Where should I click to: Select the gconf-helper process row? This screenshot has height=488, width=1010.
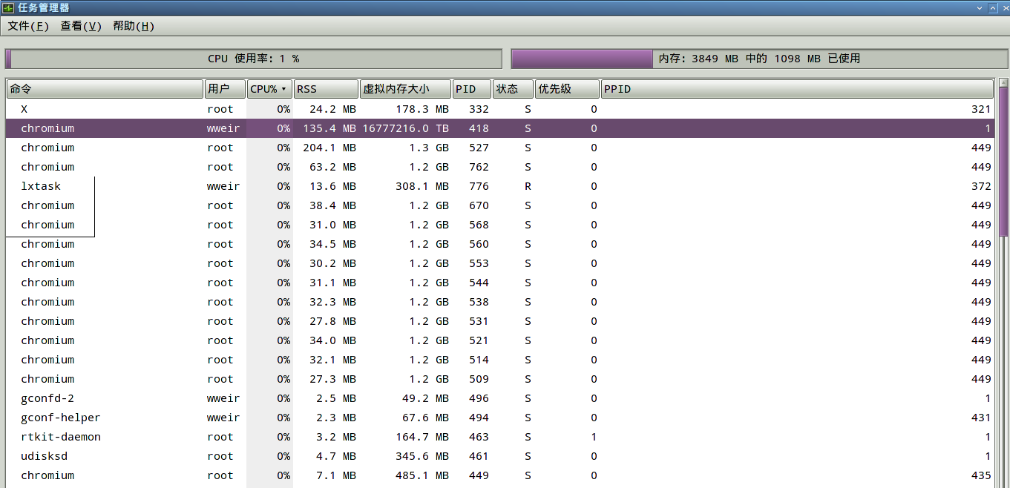point(499,418)
